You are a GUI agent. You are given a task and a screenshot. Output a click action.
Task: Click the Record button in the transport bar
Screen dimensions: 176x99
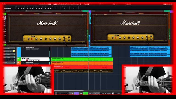90,94
